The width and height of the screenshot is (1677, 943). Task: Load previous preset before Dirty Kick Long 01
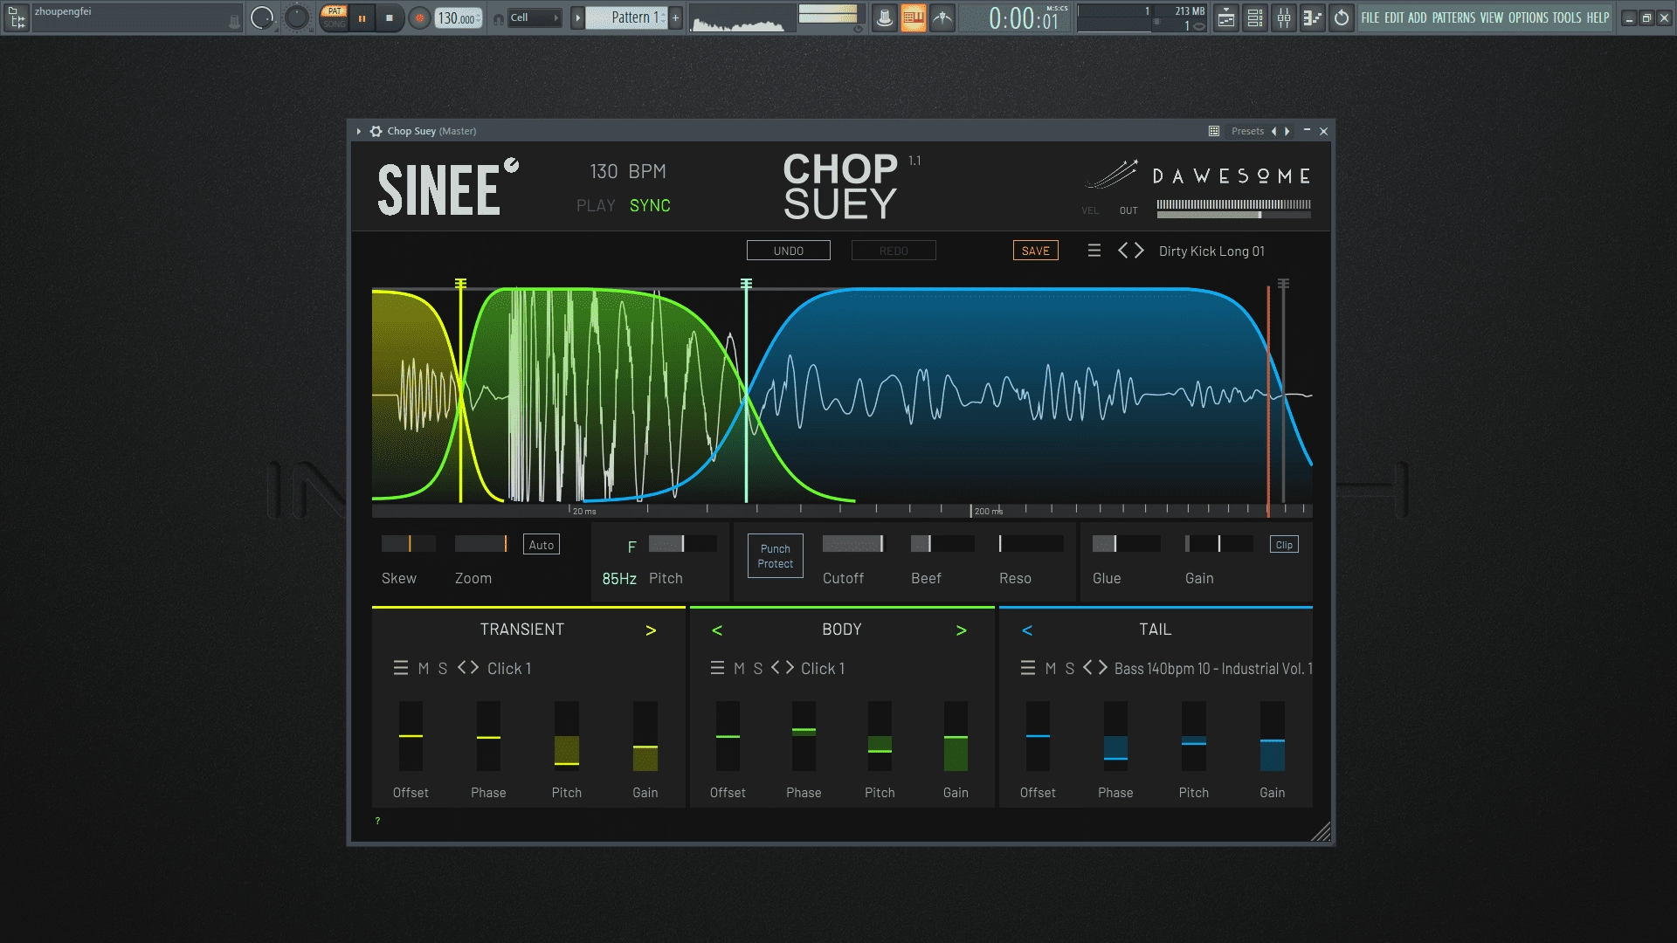pos(1123,251)
